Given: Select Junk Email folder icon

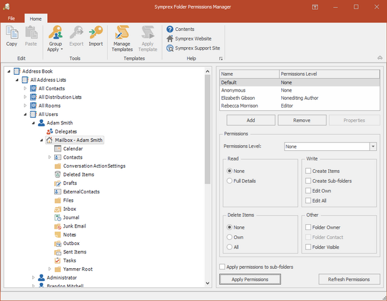Looking at the screenshot, I should (x=57, y=226).
